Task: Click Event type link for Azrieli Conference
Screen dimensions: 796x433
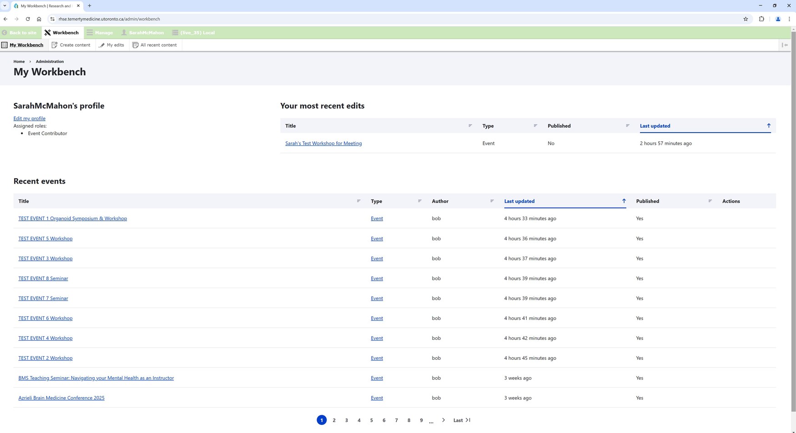Action: click(377, 398)
